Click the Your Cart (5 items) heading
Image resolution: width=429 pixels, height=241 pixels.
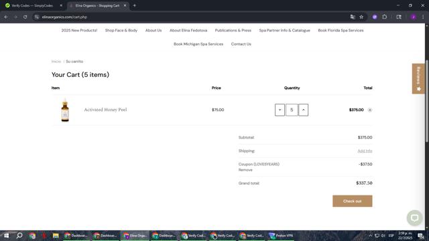pyautogui.click(x=80, y=74)
